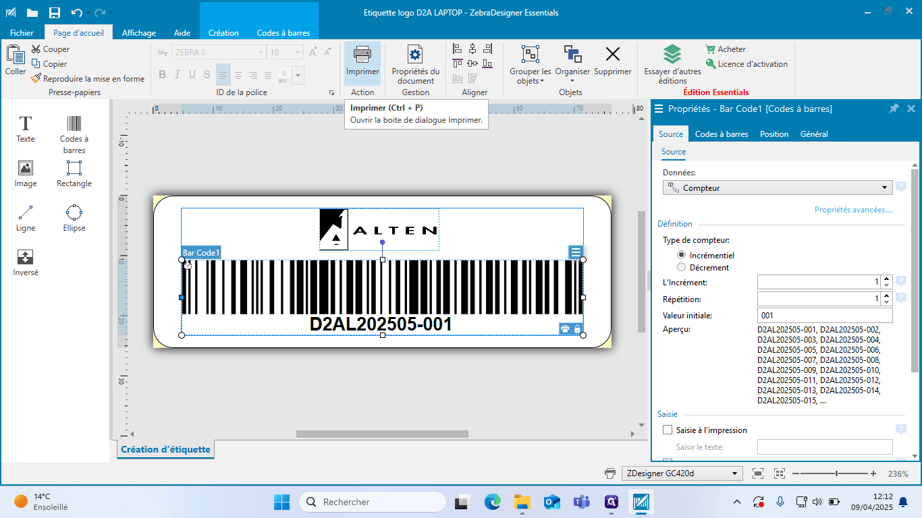Select the Décrement radio button
This screenshot has width=922, height=518.
(x=681, y=267)
